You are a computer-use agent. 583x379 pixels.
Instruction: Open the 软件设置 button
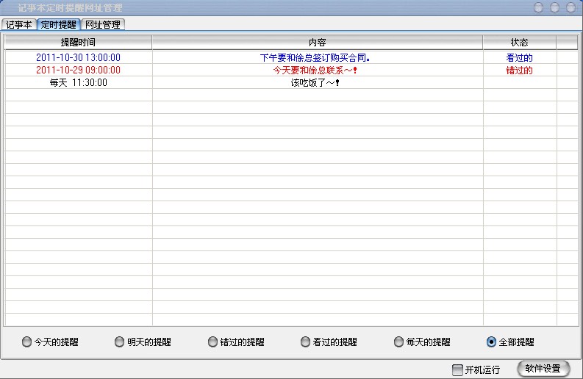[543, 369]
